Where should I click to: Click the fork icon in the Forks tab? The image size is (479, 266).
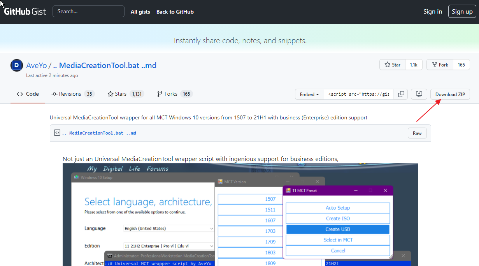(160, 94)
